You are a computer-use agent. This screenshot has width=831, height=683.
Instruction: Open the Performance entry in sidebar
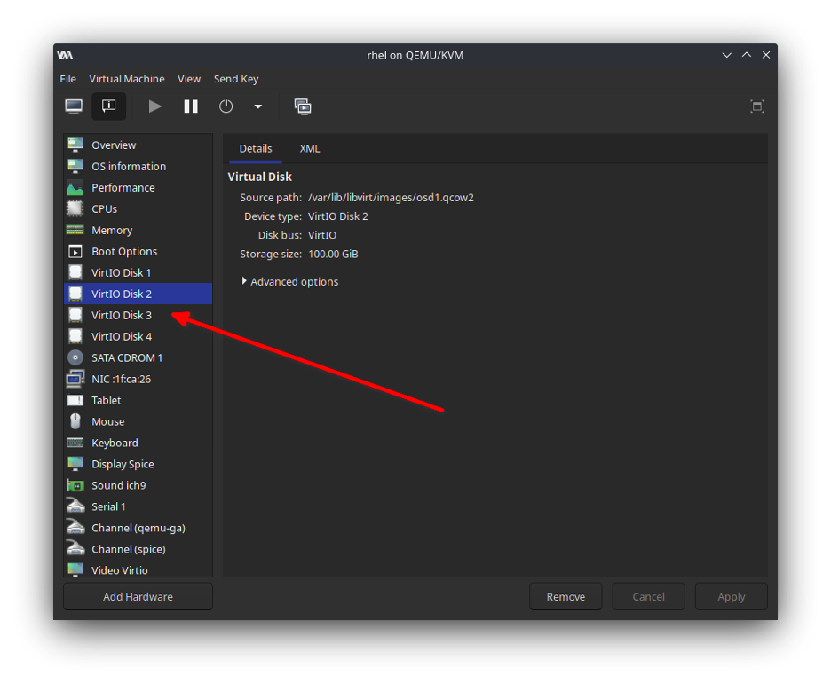tap(123, 187)
